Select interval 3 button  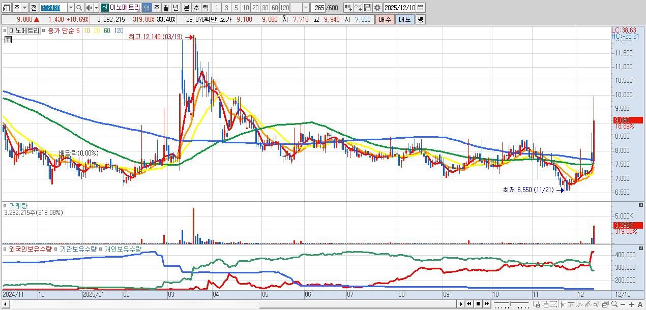coord(225,8)
